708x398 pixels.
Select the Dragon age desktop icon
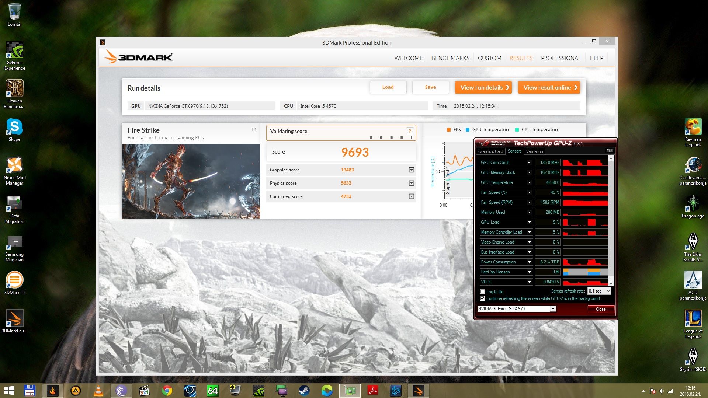(693, 206)
